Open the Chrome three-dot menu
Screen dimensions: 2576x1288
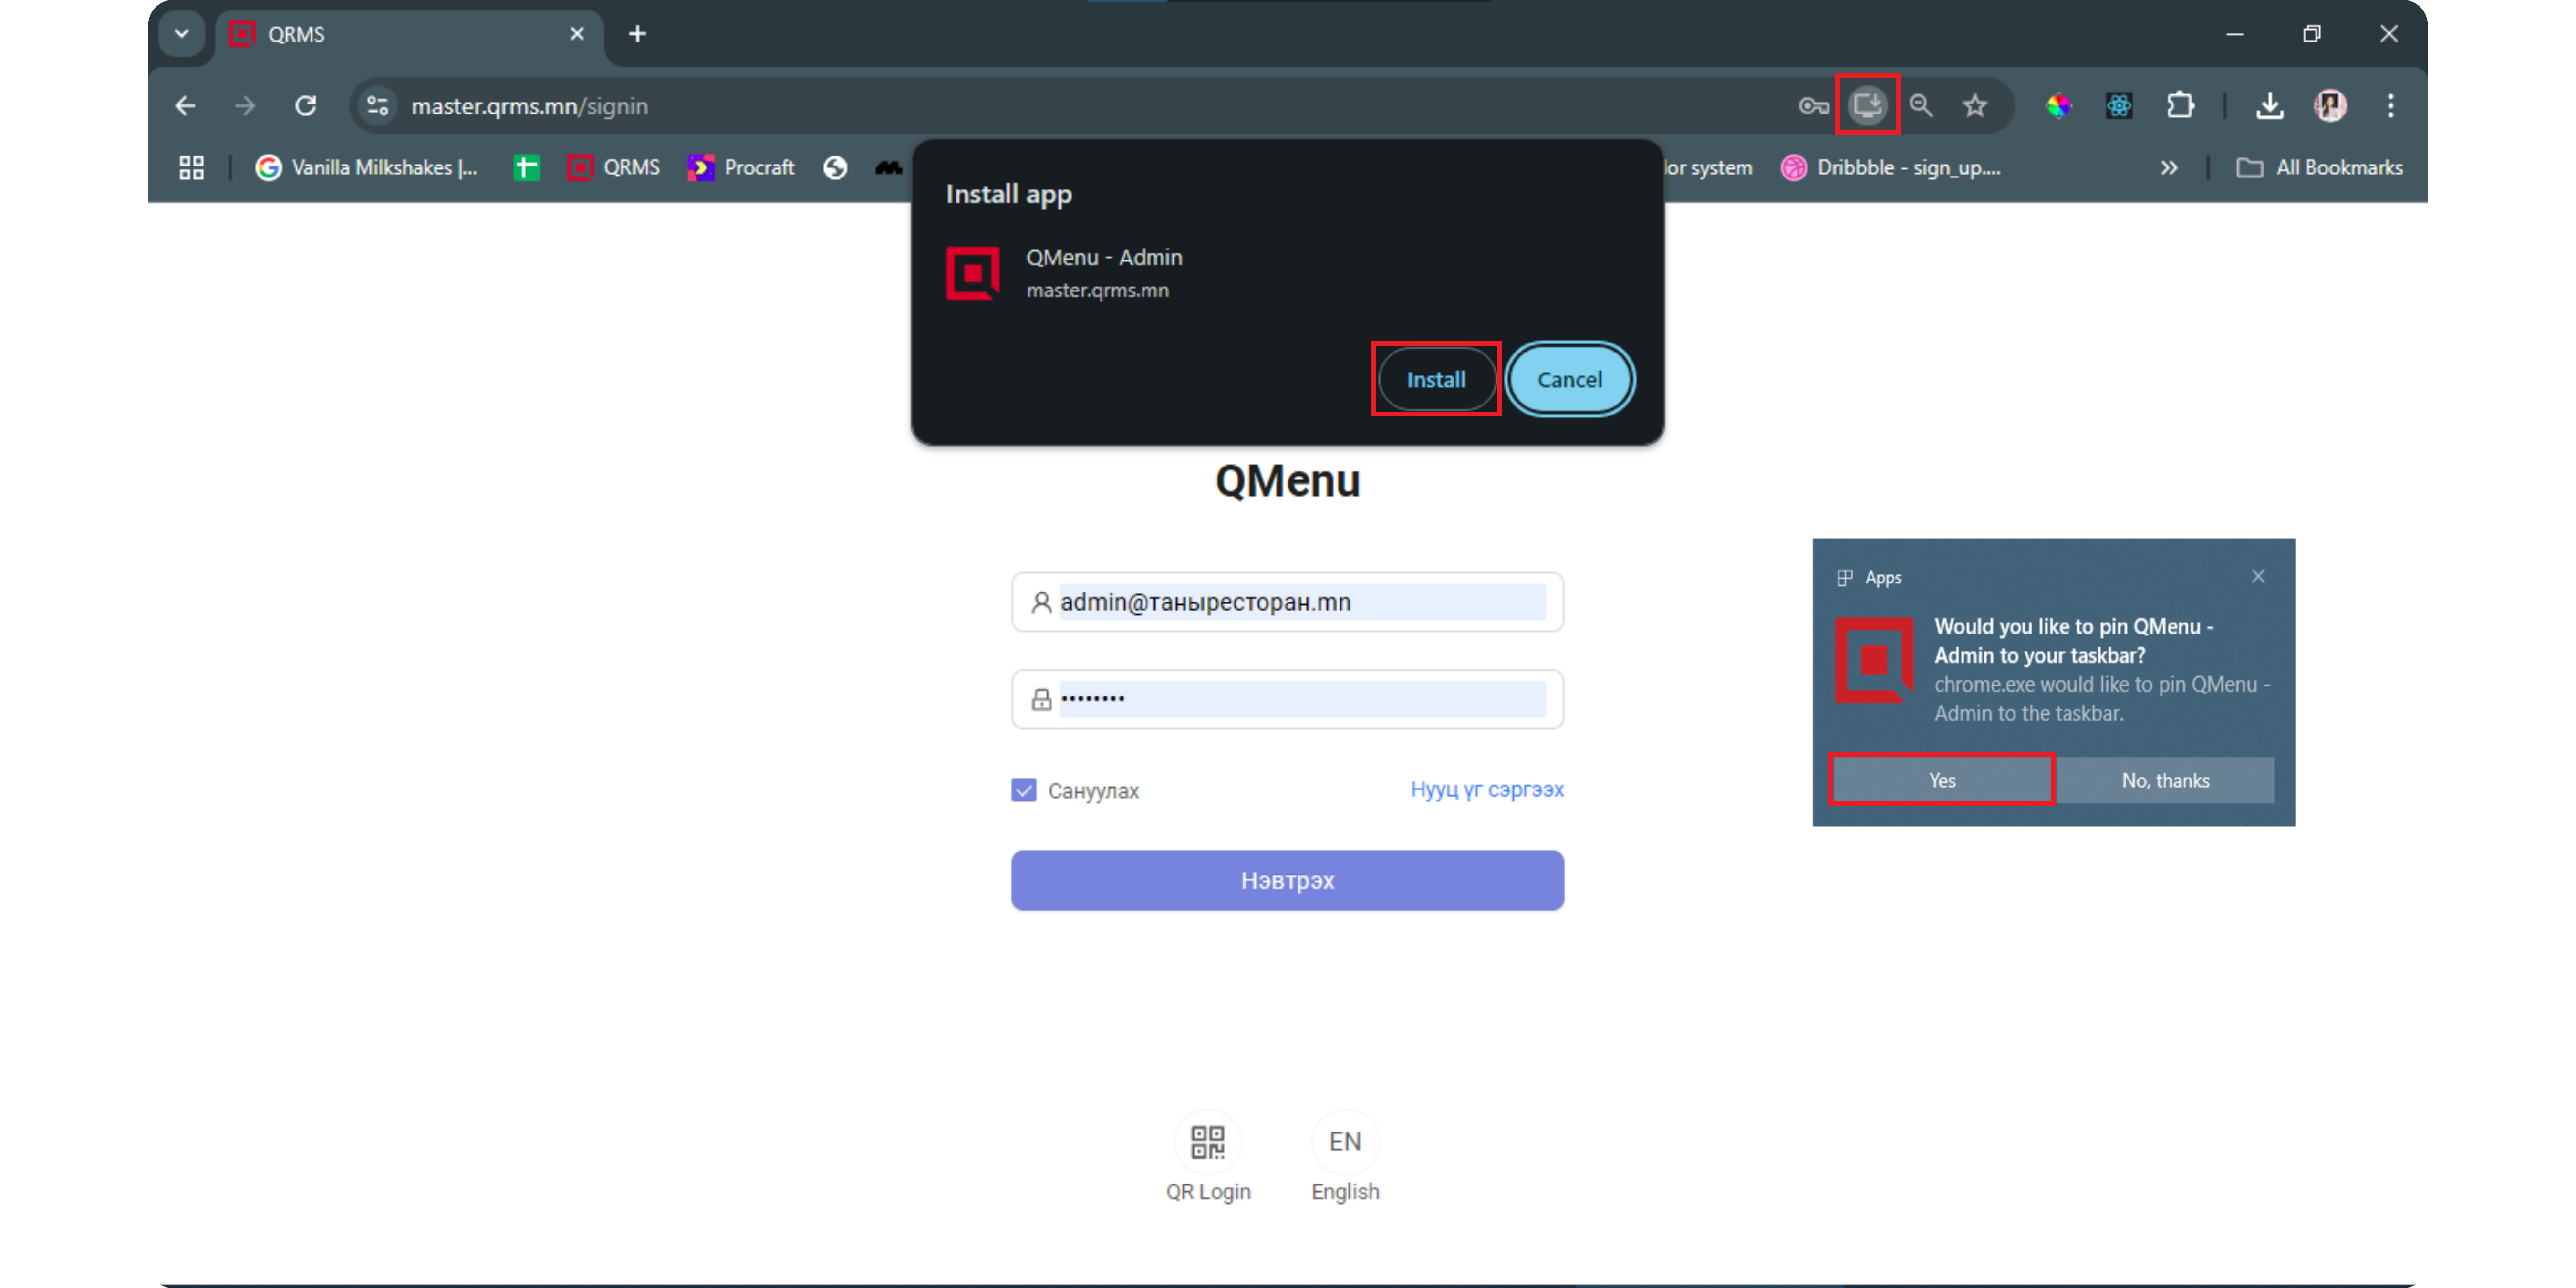[x=2390, y=105]
